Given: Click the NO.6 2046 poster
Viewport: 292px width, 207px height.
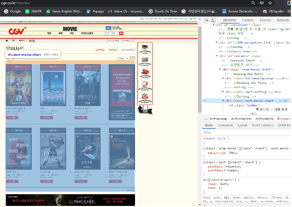Looking at the screenshot, I should [x=87, y=152].
